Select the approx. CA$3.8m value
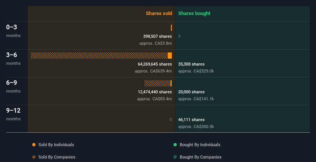 155,44
